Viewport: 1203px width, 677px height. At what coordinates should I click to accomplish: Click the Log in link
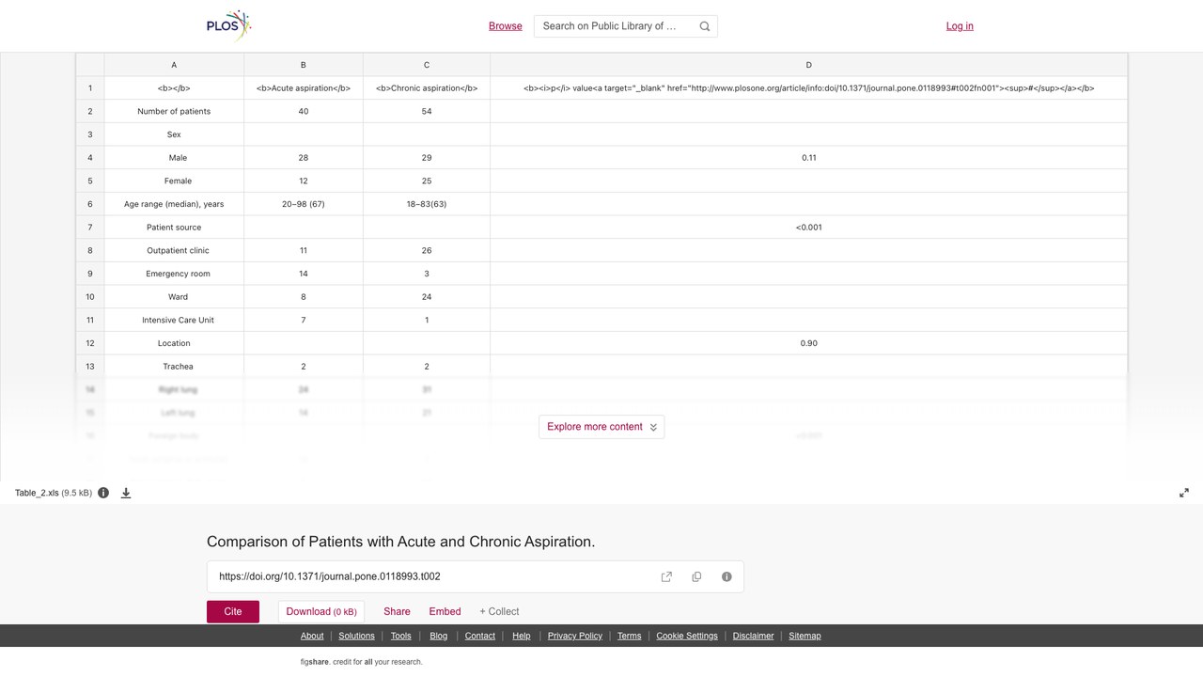[x=960, y=26]
